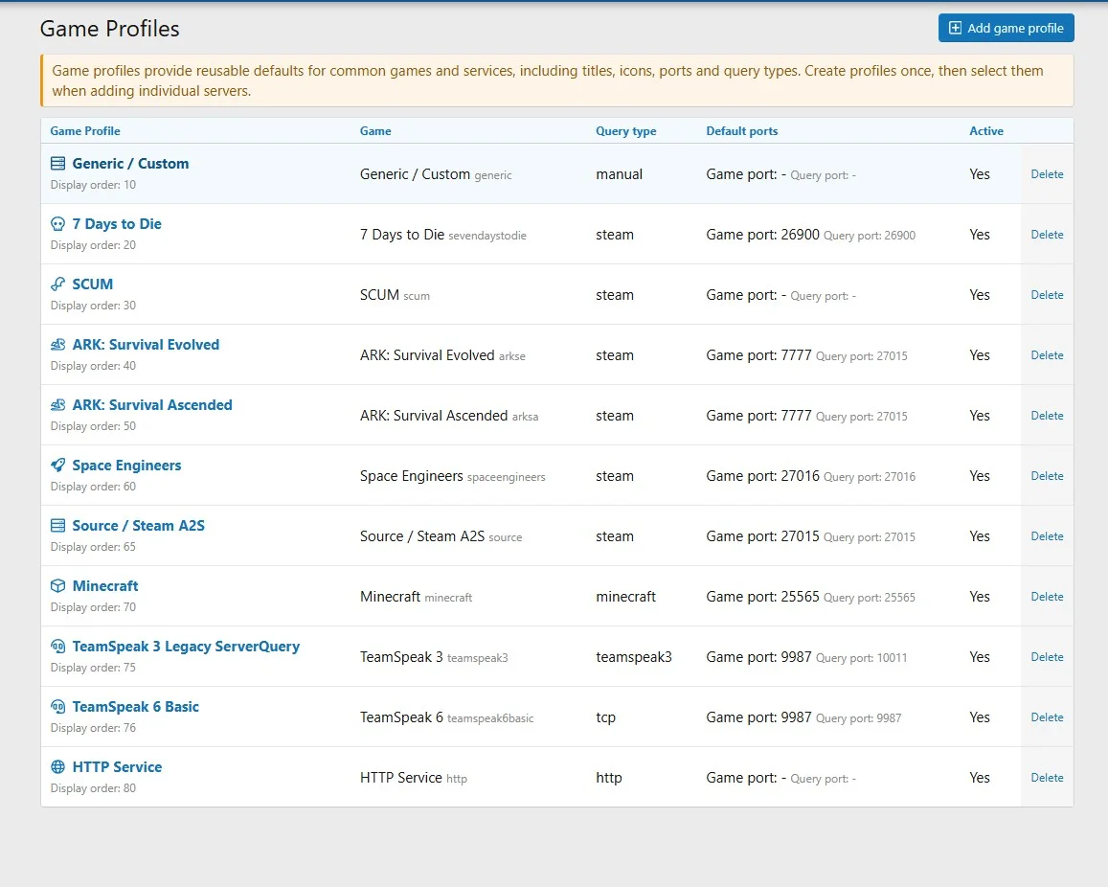The width and height of the screenshot is (1108, 887).
Task: Click 'arksa' slug in ARK Ascended row
Action: coord(525,417)
